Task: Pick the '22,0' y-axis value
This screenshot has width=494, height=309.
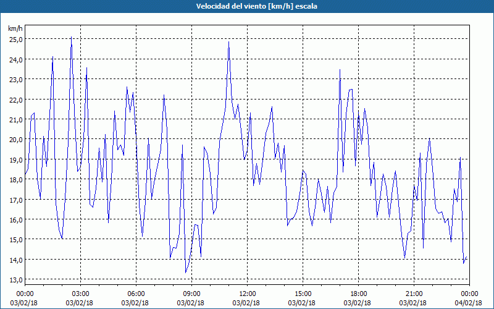Action: coord(15,99)
